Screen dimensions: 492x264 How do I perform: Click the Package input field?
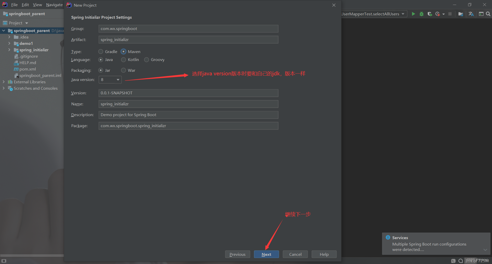(188, 126)
